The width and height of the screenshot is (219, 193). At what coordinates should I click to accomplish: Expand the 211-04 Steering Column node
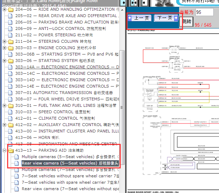(5, 41)
